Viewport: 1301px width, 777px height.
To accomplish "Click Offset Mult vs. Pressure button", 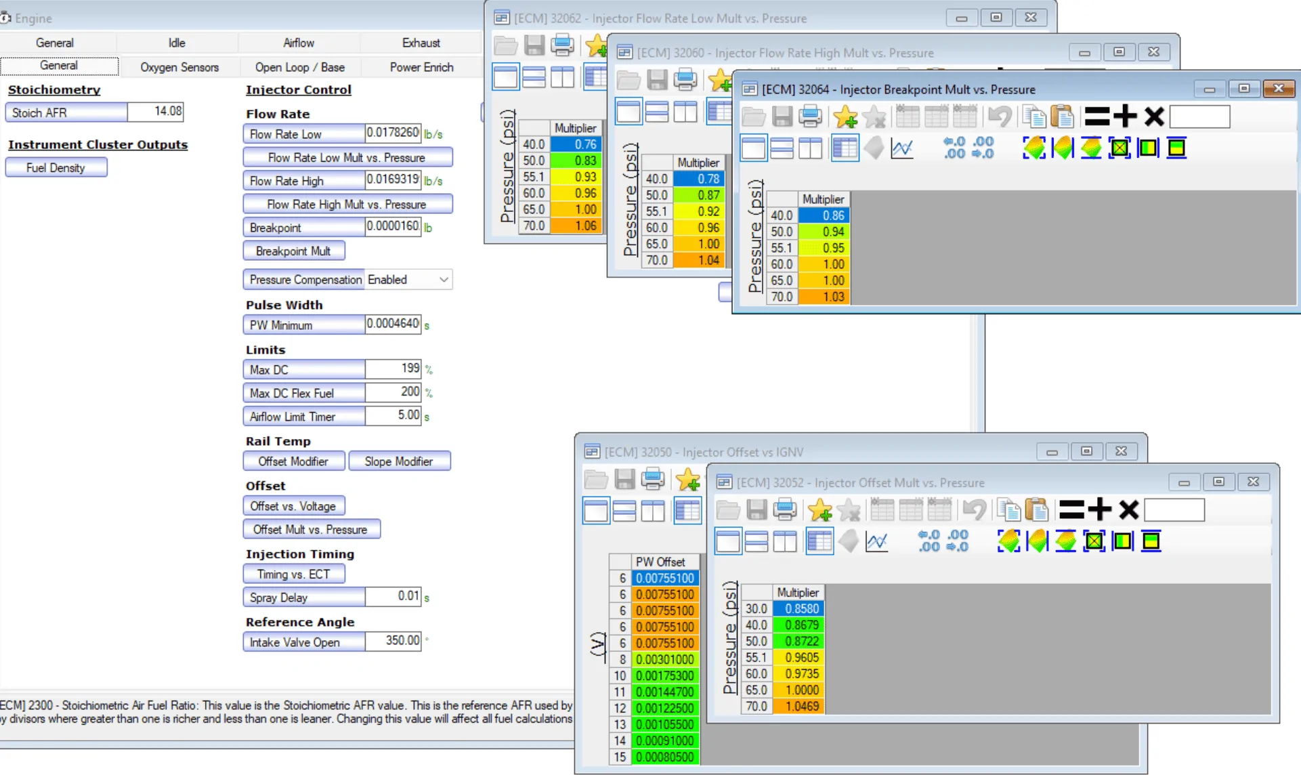I will click(311, 529).
